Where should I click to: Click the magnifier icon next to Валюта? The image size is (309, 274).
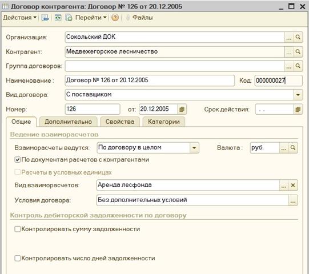[293, 147]
